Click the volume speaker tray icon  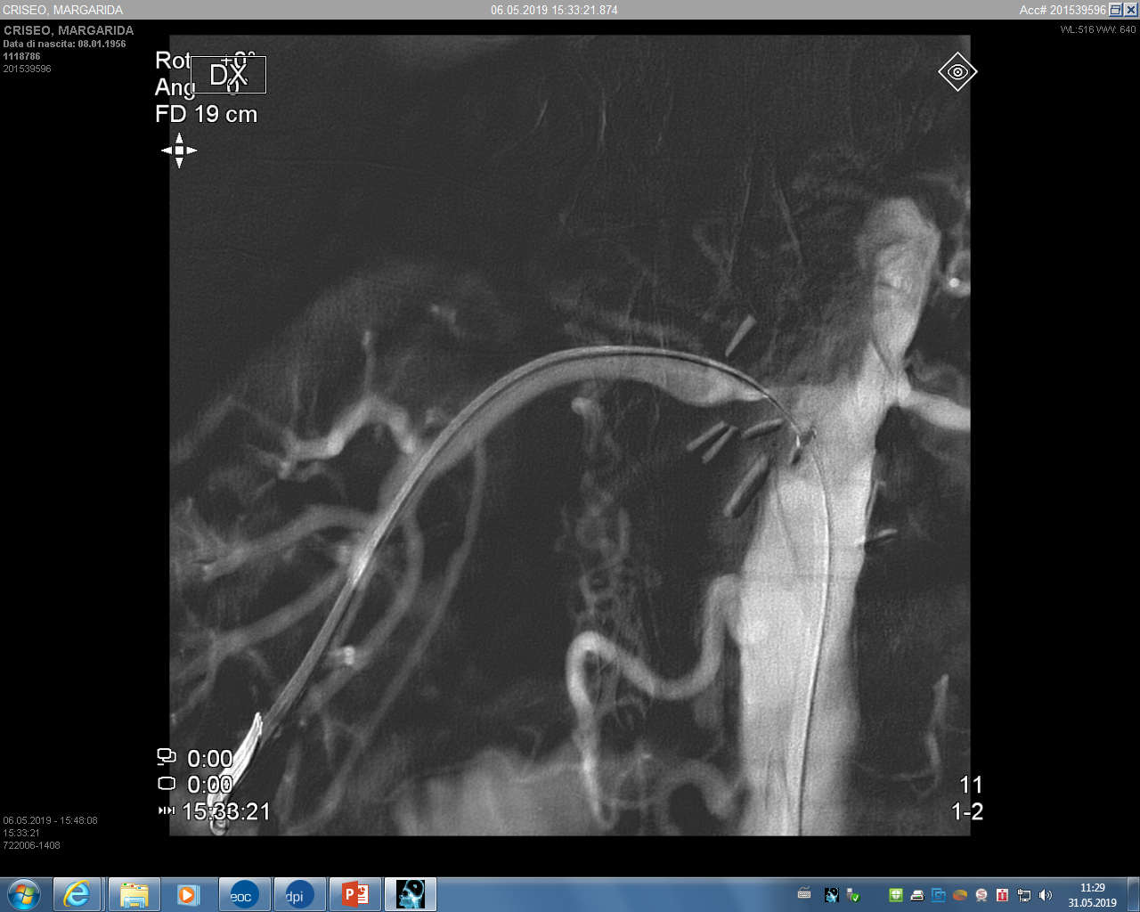click(x=1046, y=895)
